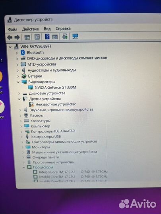This screenshot has height=214, width=161.
Task: Select the Другие устройства icon
Action: pos(25,99)
